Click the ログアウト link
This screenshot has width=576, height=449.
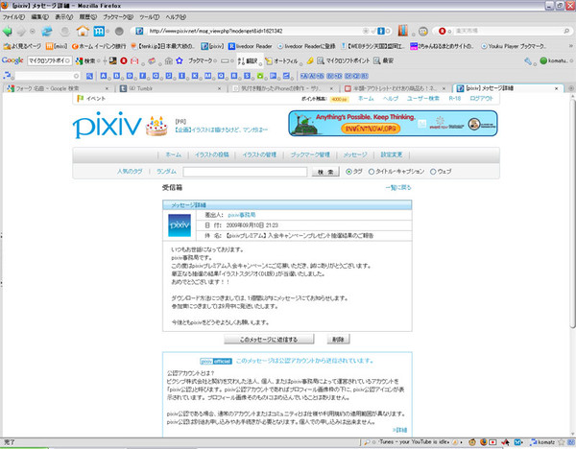(481, 99)
